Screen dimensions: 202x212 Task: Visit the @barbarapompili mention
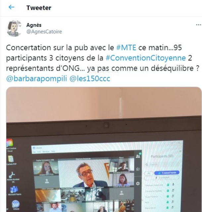click(37, 79)
